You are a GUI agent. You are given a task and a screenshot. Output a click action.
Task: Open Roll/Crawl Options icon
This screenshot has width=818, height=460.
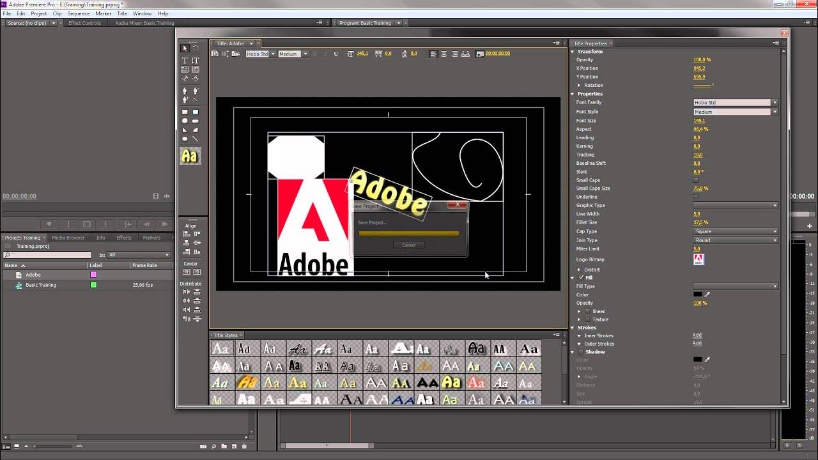(x=225, y=54)
